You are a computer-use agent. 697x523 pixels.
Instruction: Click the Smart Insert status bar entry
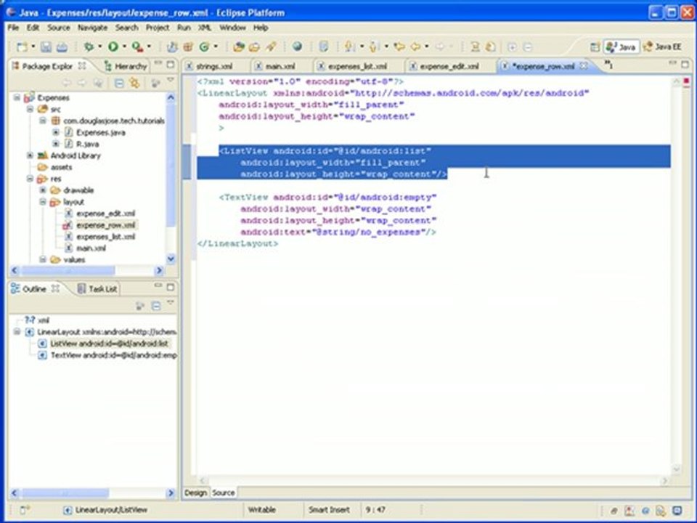click(x=329, y=510)
